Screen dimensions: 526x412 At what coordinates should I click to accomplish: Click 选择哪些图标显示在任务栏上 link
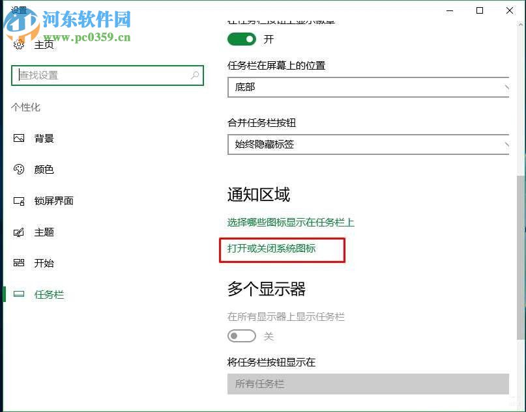(291, 222)
